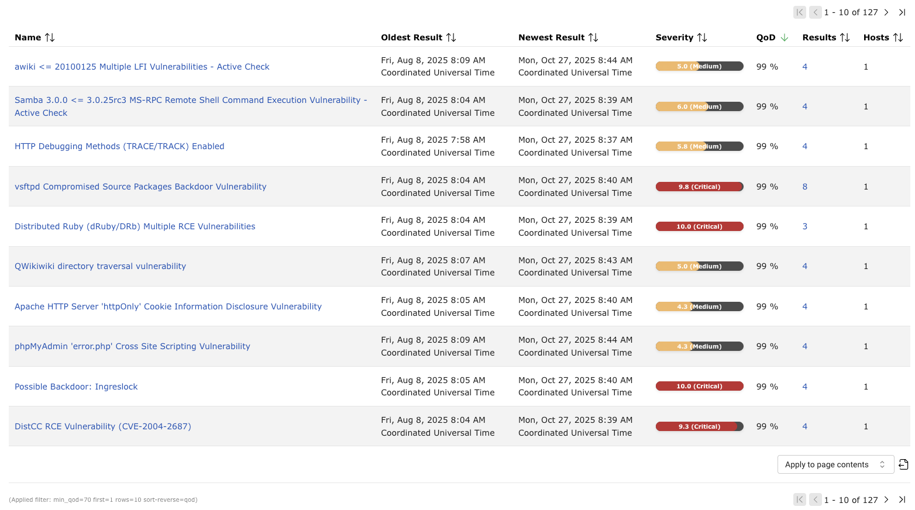
Task: Open Possible Backdoor: Ingreslock entry
Action: point(76,387)
